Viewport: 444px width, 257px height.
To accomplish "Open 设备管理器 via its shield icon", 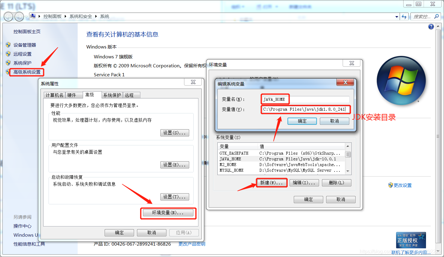I will tap(8, 45).
